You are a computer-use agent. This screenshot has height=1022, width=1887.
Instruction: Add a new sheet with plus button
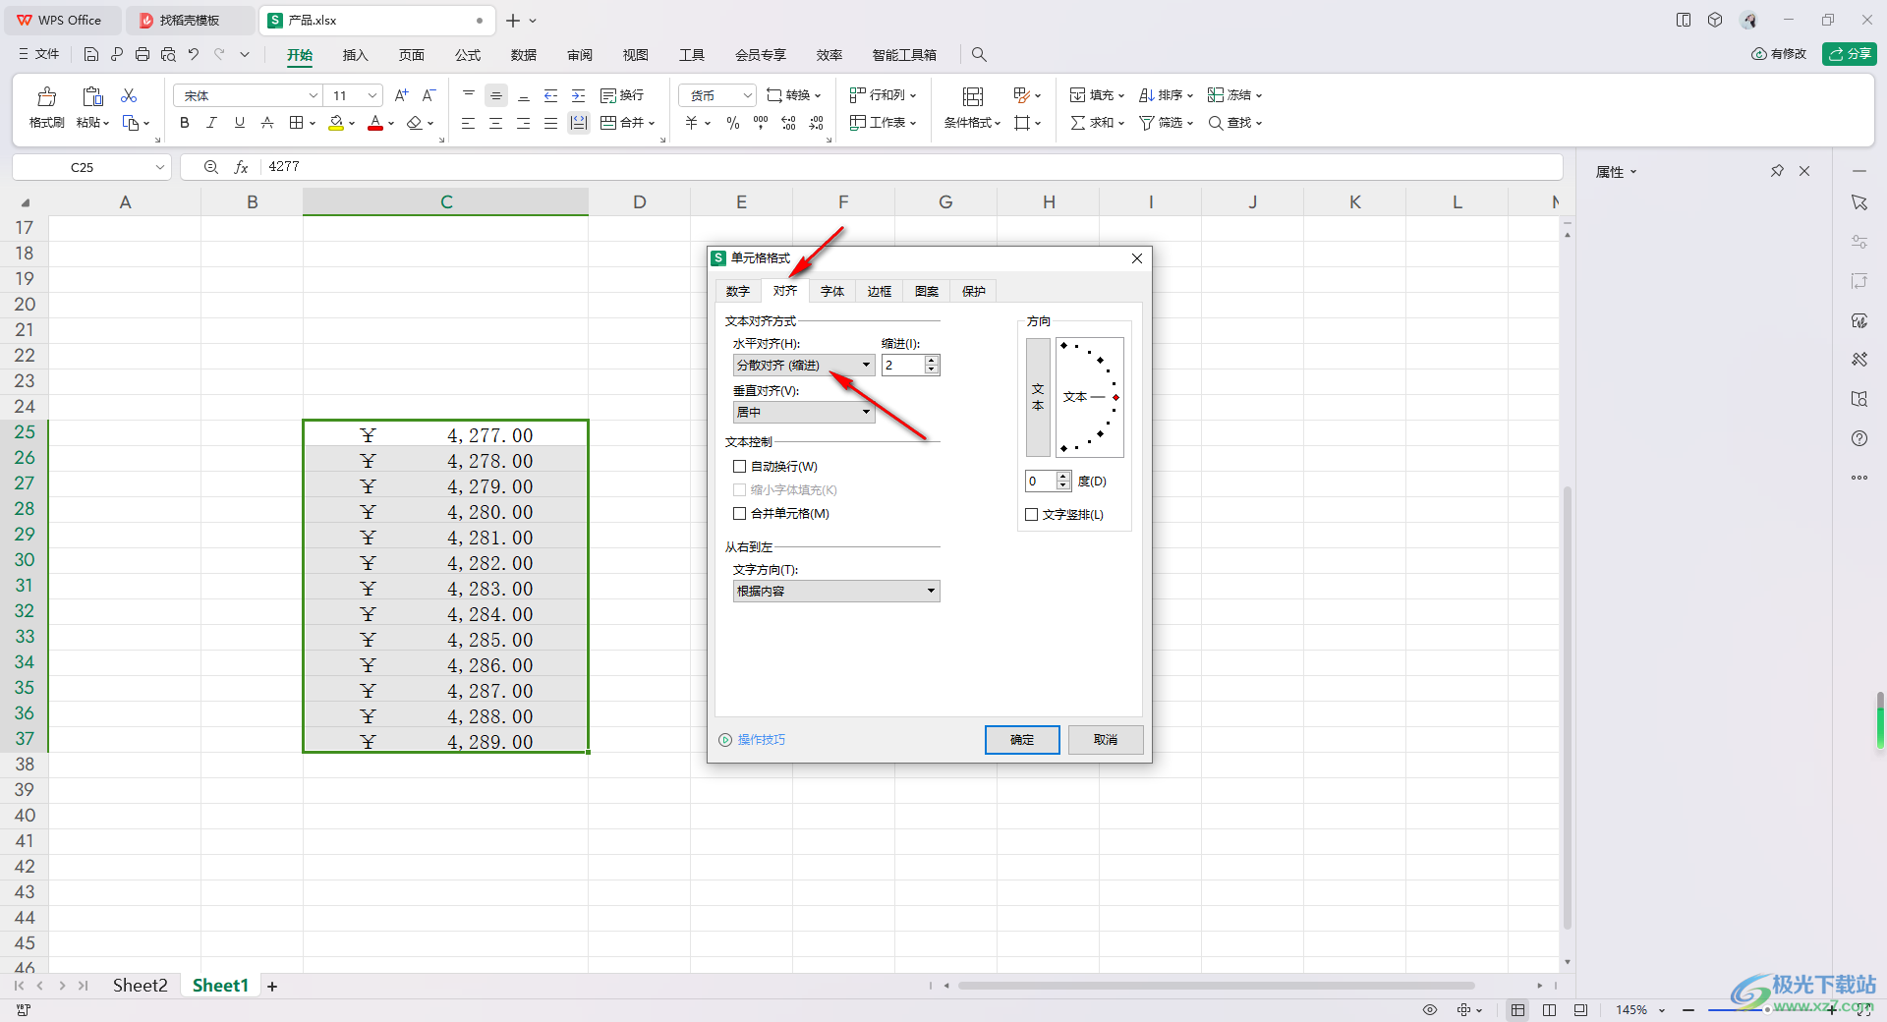point(272,987)
